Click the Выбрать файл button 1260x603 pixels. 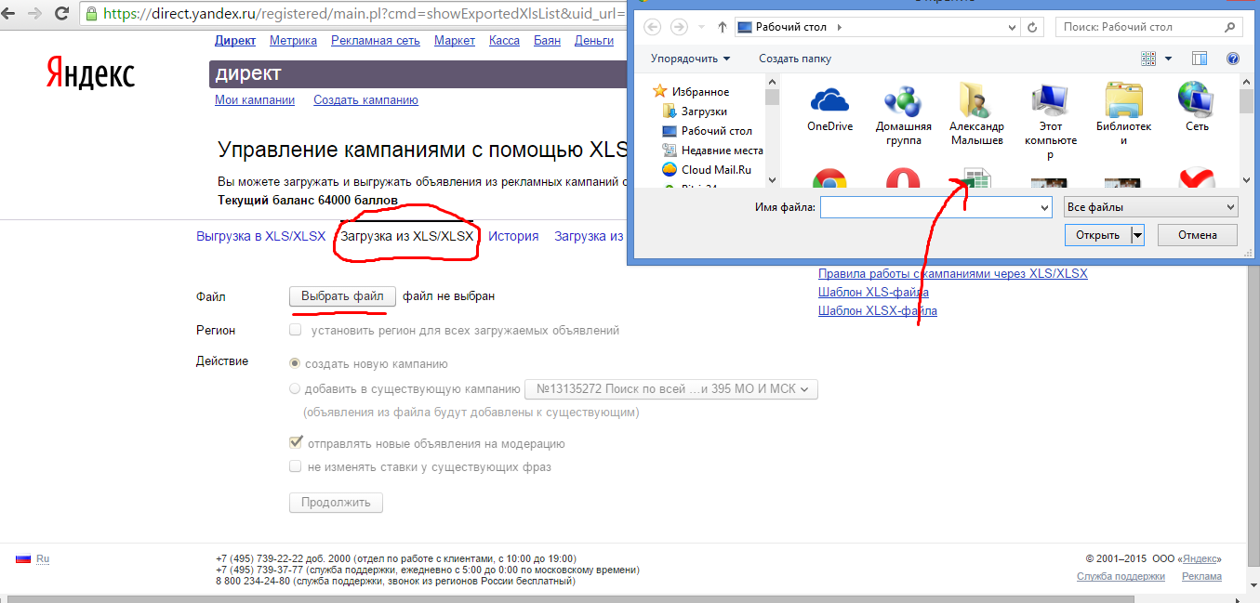343,296
